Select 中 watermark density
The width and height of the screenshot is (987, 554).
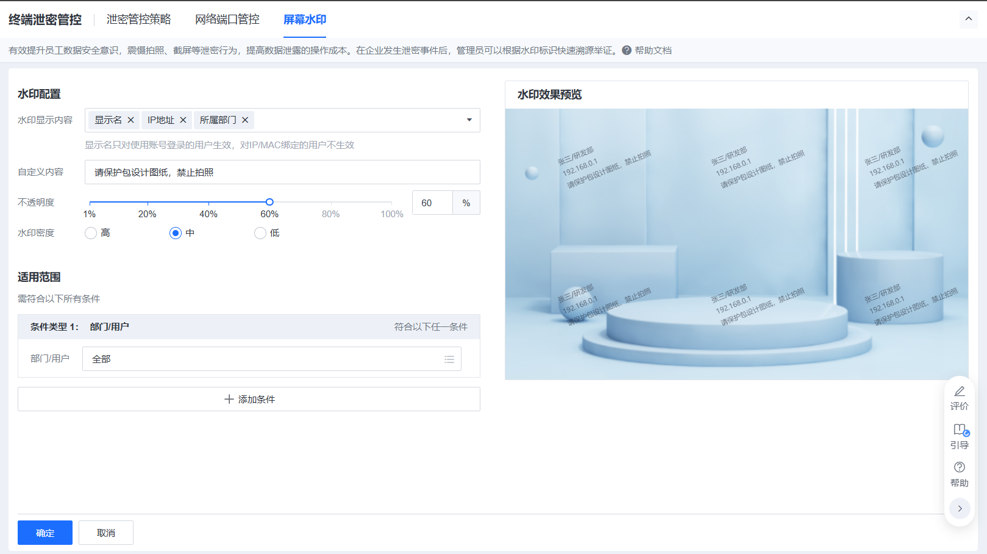(176, 233)
